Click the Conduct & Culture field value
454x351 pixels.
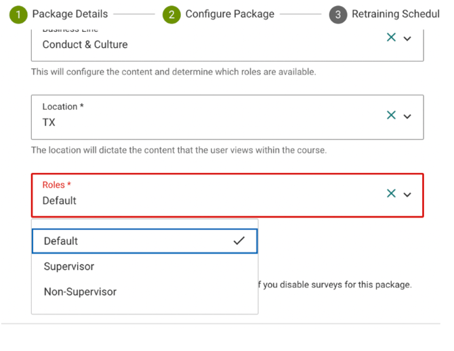click(85, 45)
